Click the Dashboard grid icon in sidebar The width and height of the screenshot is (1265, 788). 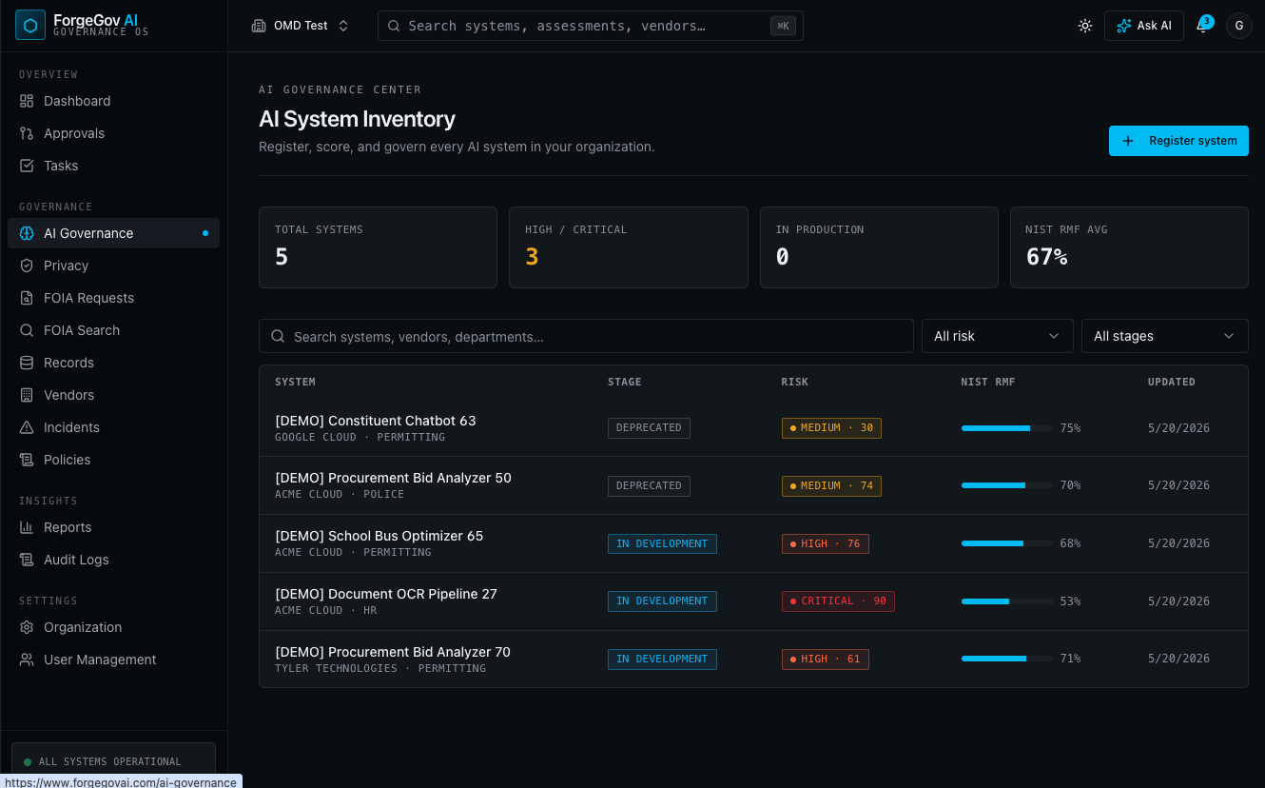click(27, 101)
